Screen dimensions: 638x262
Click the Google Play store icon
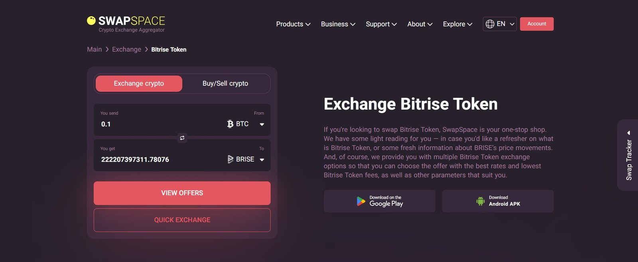coord(361,201)
